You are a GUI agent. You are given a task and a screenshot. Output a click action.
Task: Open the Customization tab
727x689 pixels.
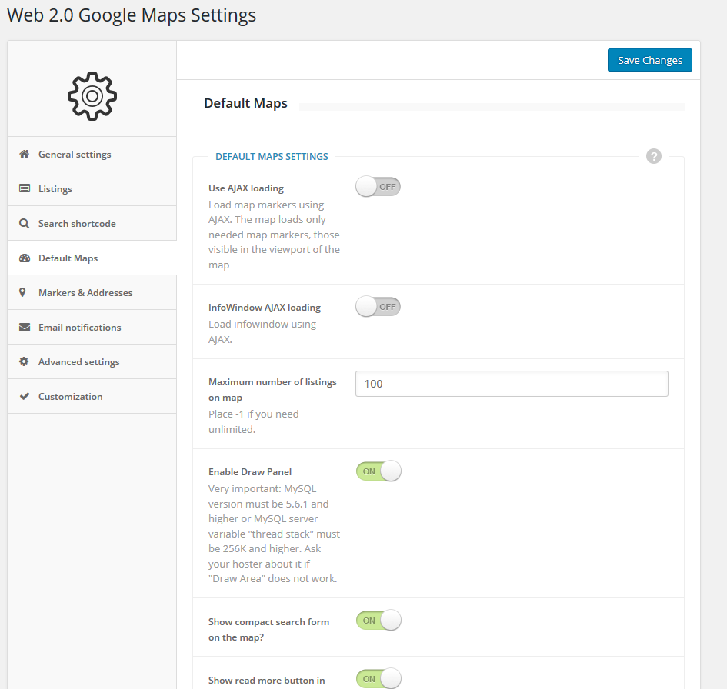click(70, 396)
